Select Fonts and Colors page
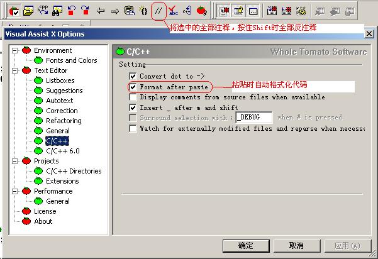Viewport: 378px width, 259px height. pyautogui.click(x=71, y=60)
